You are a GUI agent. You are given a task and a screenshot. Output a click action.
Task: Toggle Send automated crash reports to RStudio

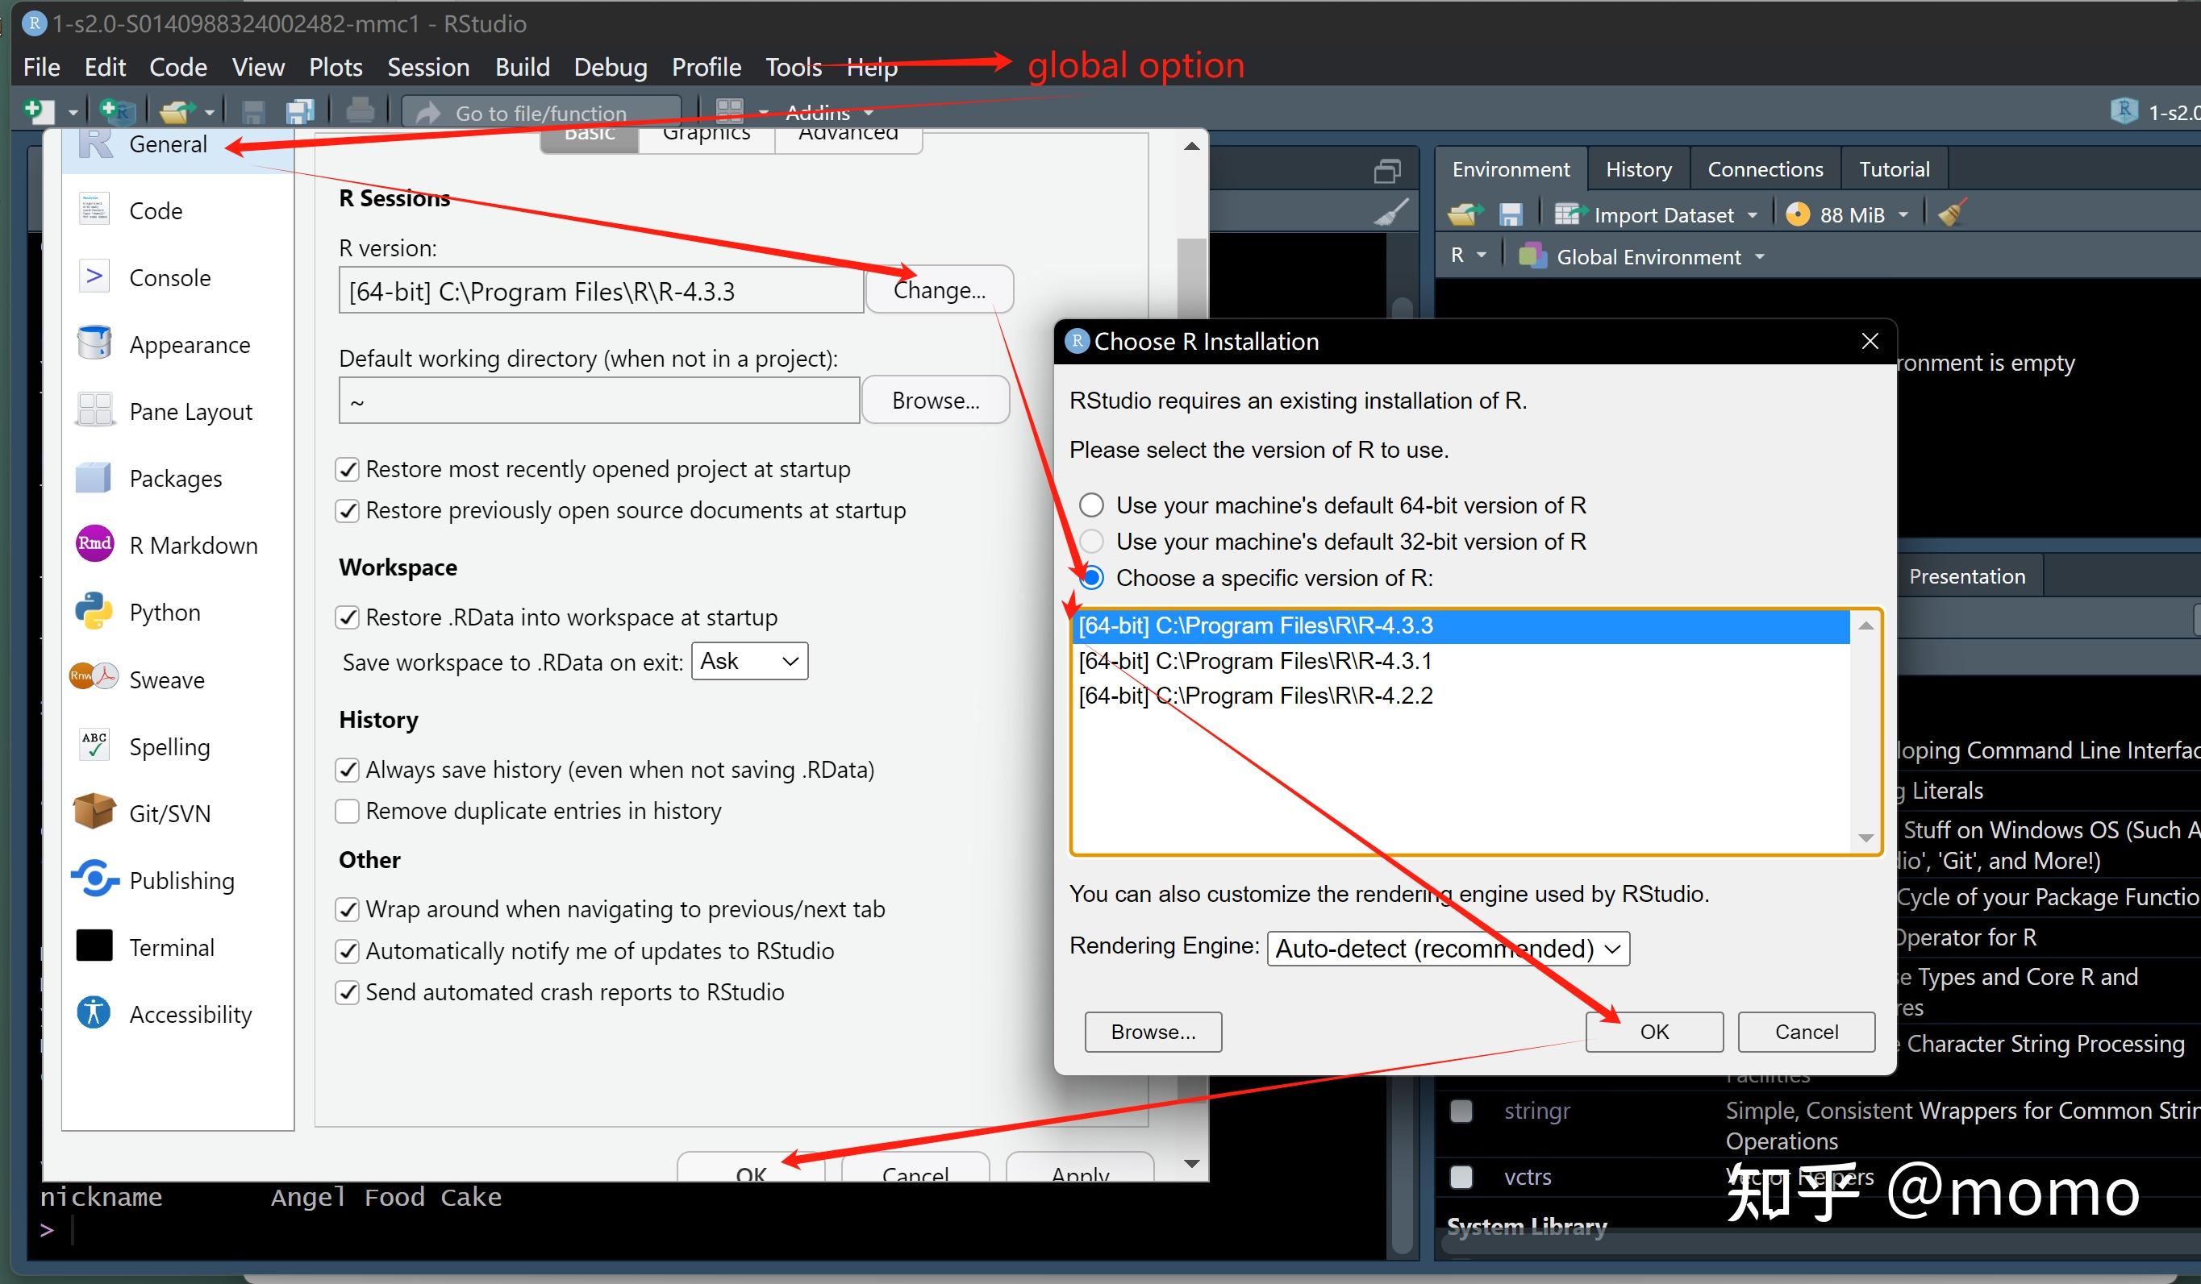pos(348,993)
